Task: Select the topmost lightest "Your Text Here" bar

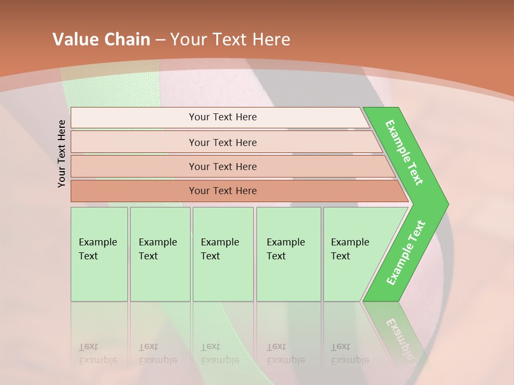Action: click(x=220, y=118)
